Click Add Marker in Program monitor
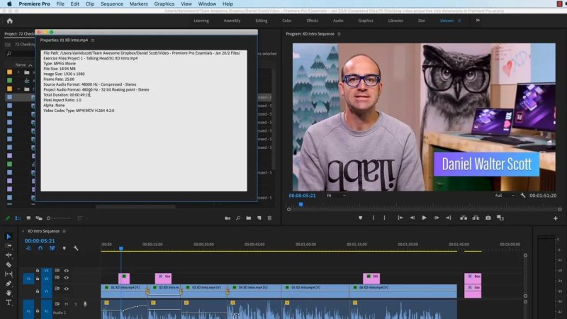 (x=360, y=218)
